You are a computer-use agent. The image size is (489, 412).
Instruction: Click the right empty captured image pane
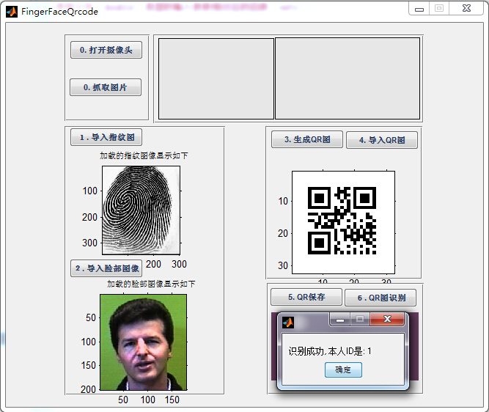coord(348,78)
